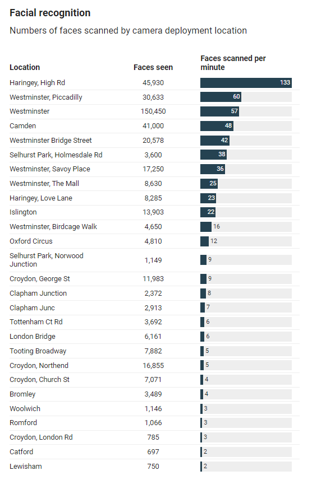312x480 pixels.
Task: Click the Tooting Broadway row label
Action: [38, 351]
